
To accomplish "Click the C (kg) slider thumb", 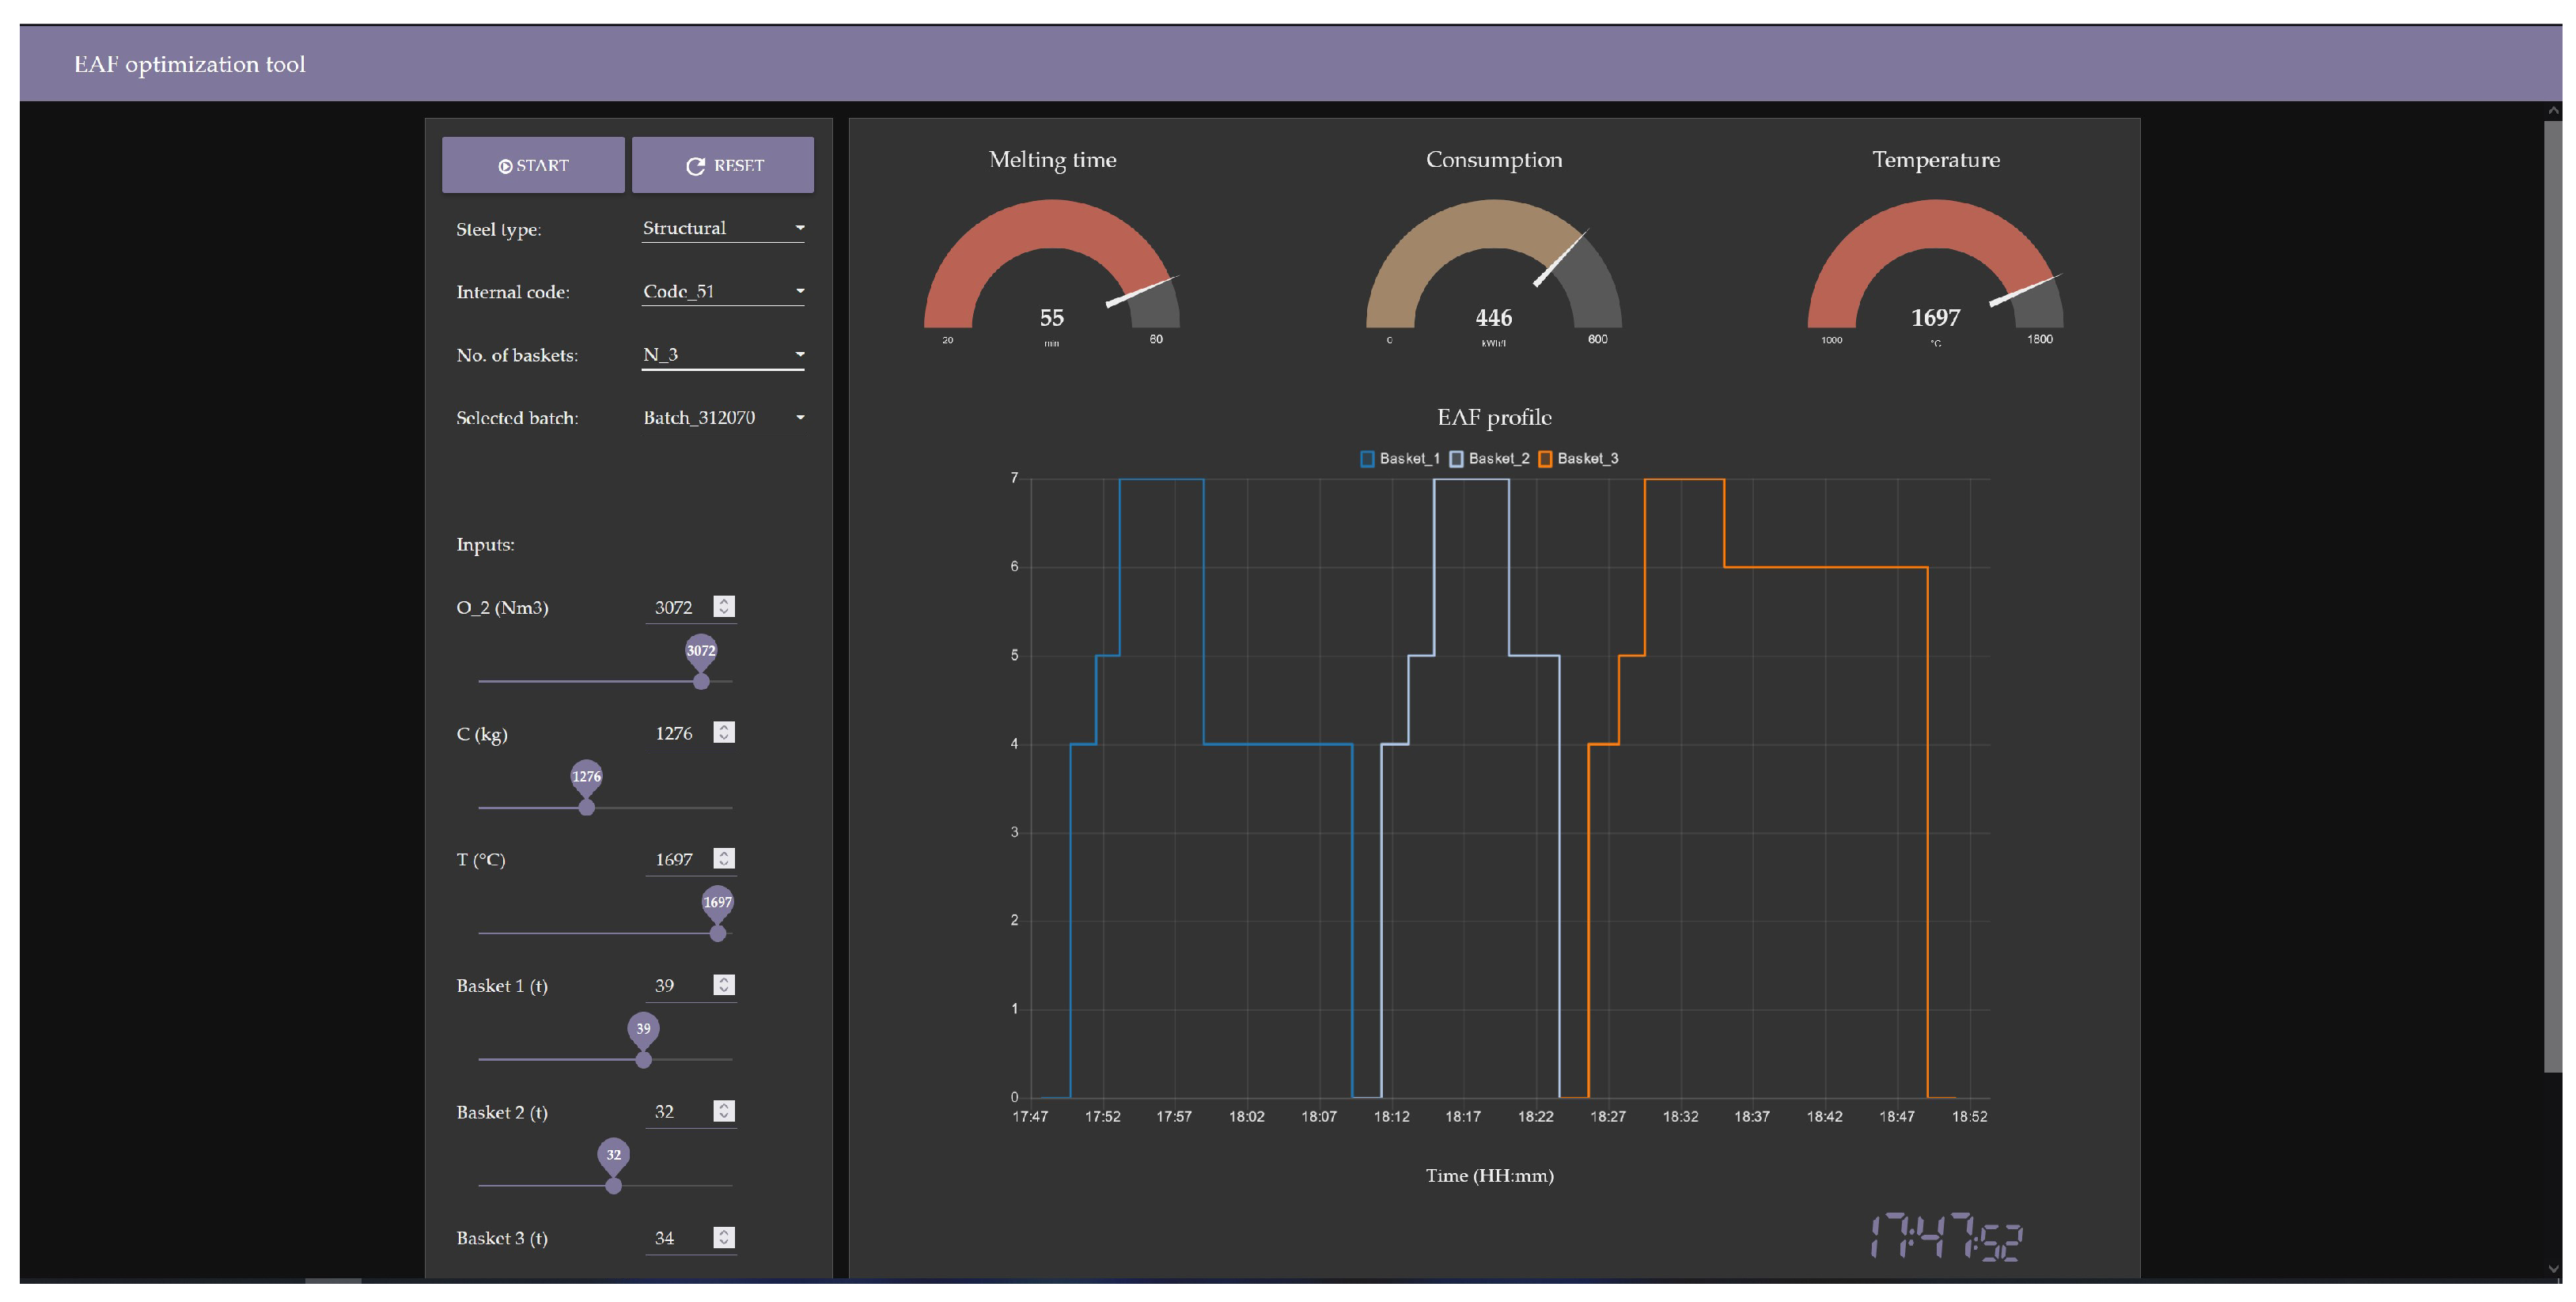I will (587, 807).
